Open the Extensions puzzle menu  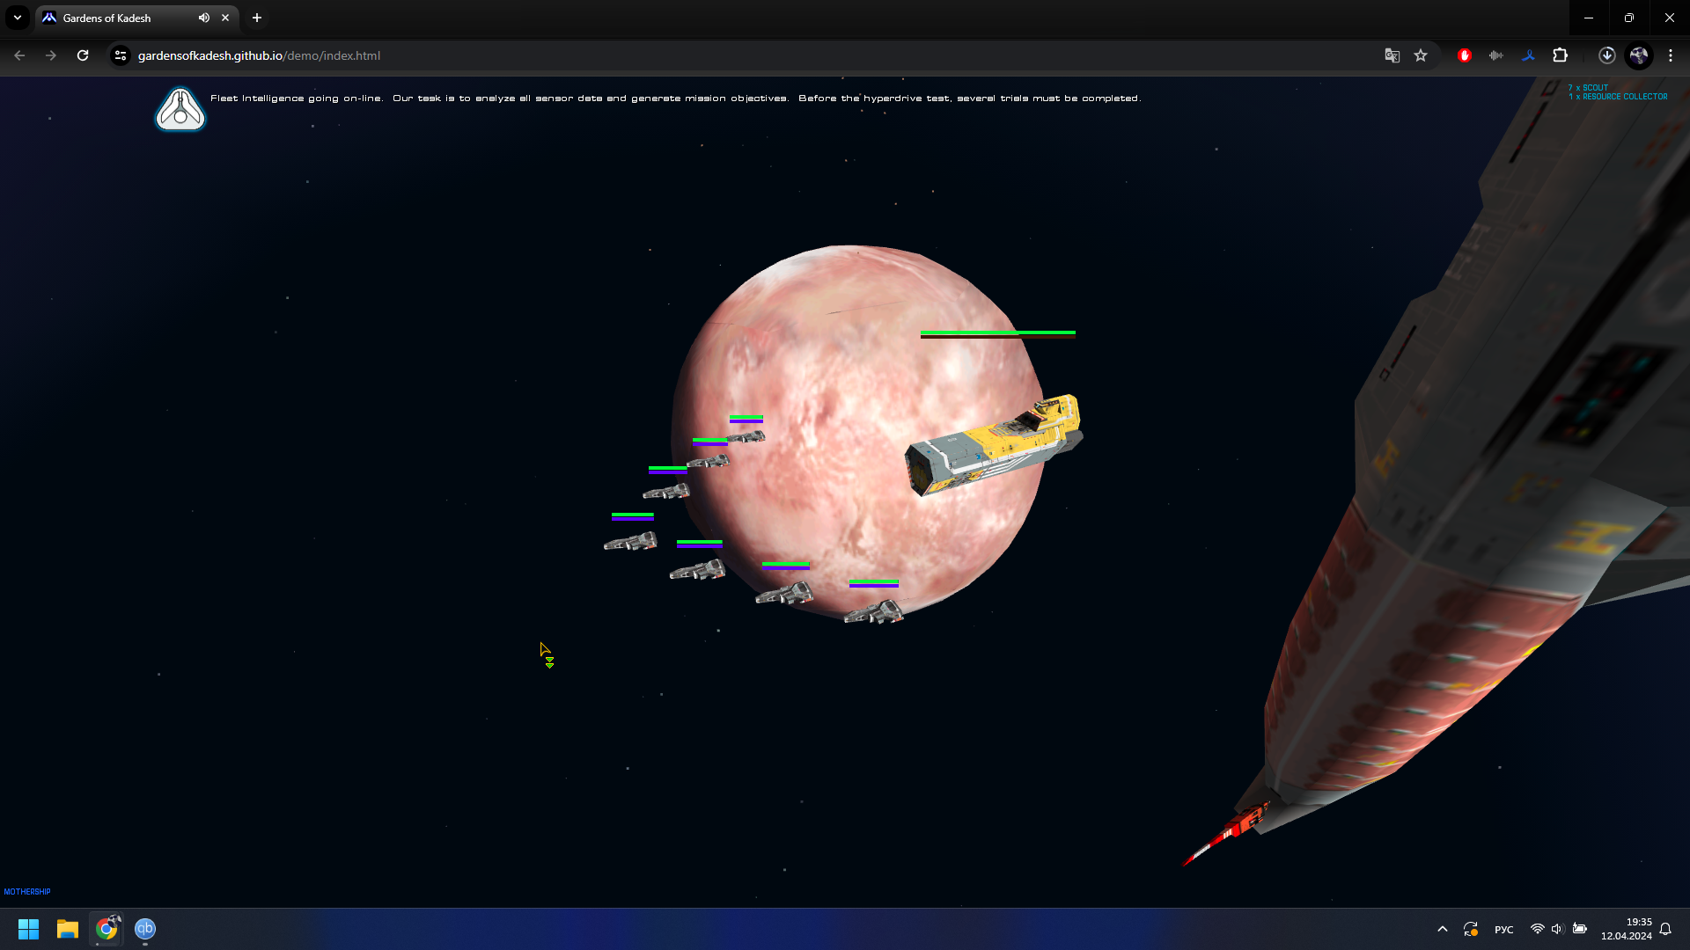pos(1561,55)
